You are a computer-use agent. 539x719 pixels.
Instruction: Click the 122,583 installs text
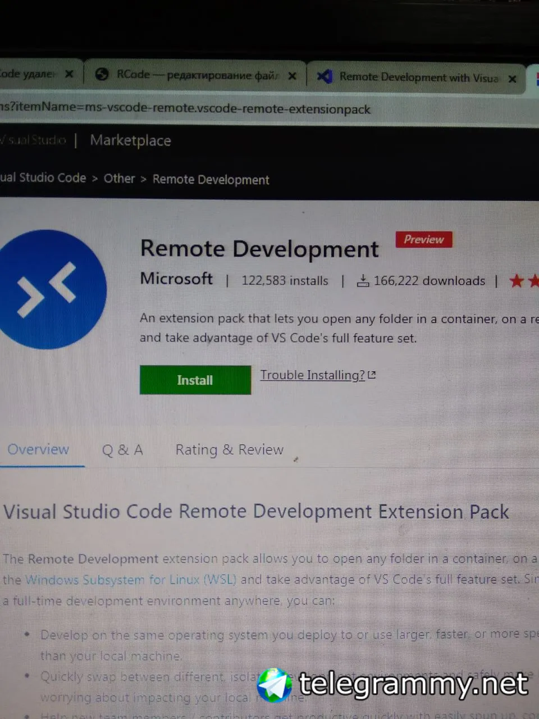[285, 280]
